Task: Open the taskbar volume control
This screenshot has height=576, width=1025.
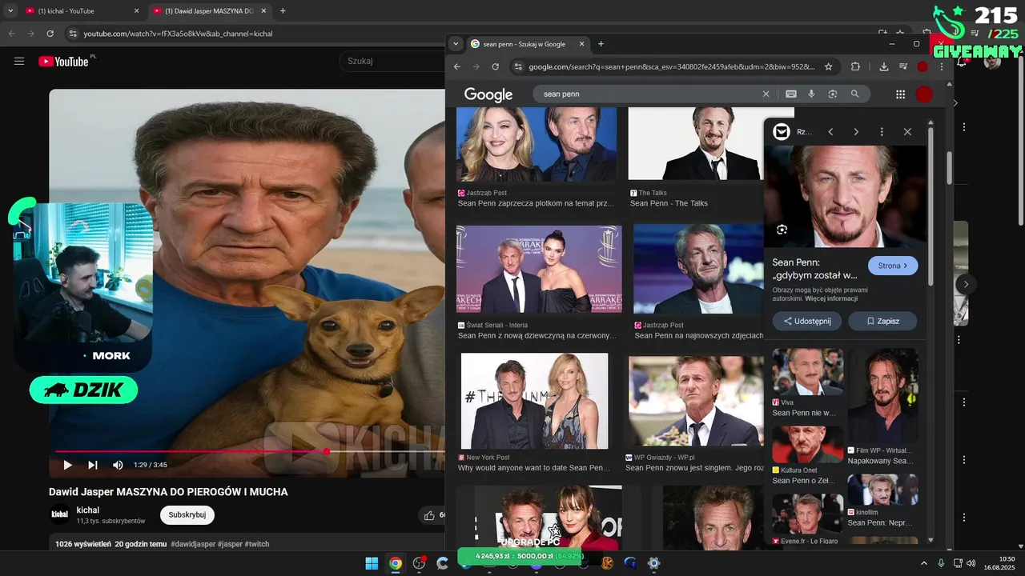Action: (971, 563)
